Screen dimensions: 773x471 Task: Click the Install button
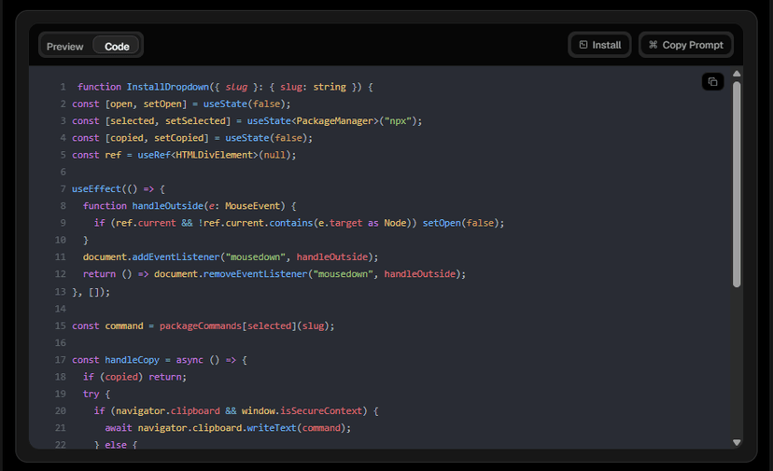point(599,45)
